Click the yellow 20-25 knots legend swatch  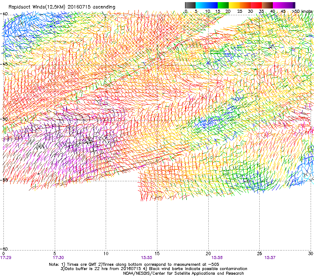[234, 5]
